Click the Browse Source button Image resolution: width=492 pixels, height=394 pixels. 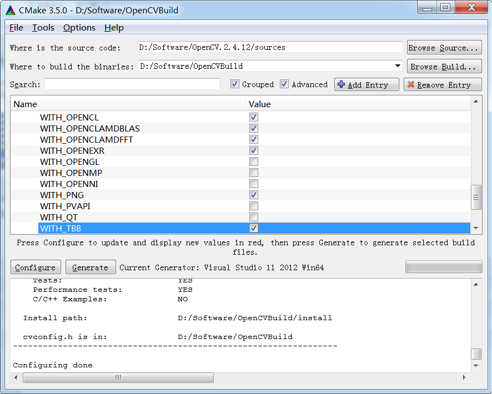pos(444,48)
